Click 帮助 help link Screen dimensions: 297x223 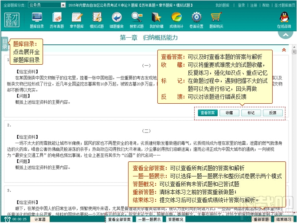[266, 5]
